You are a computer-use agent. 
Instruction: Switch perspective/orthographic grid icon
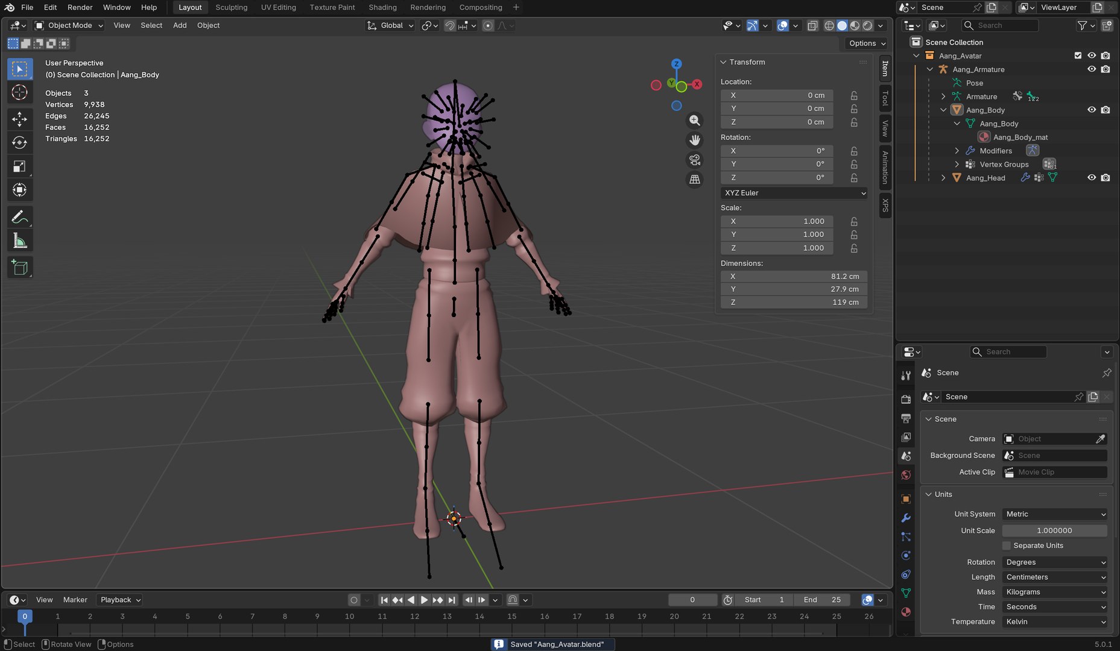pyautogui.click(x=695, y=180)
